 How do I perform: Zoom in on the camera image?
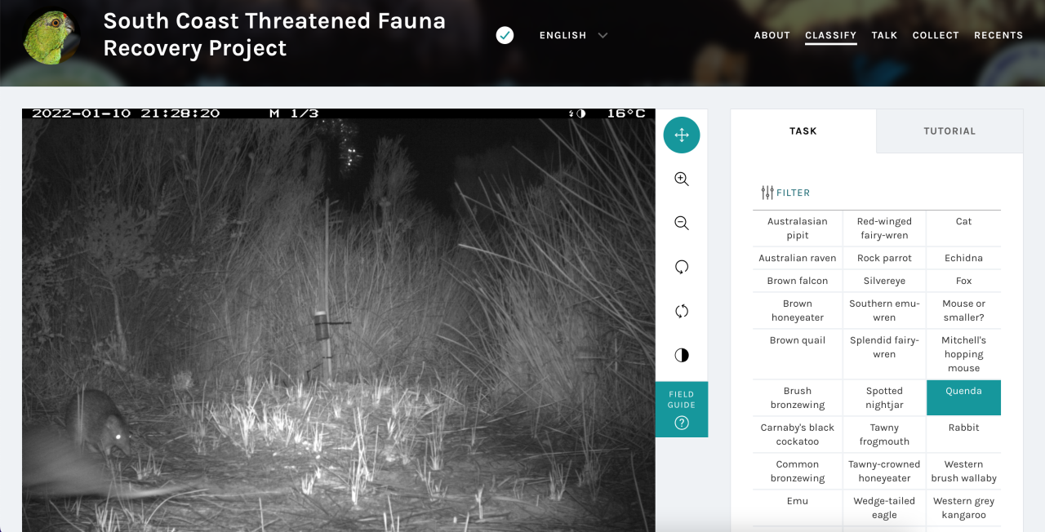[x=682, y=180]
